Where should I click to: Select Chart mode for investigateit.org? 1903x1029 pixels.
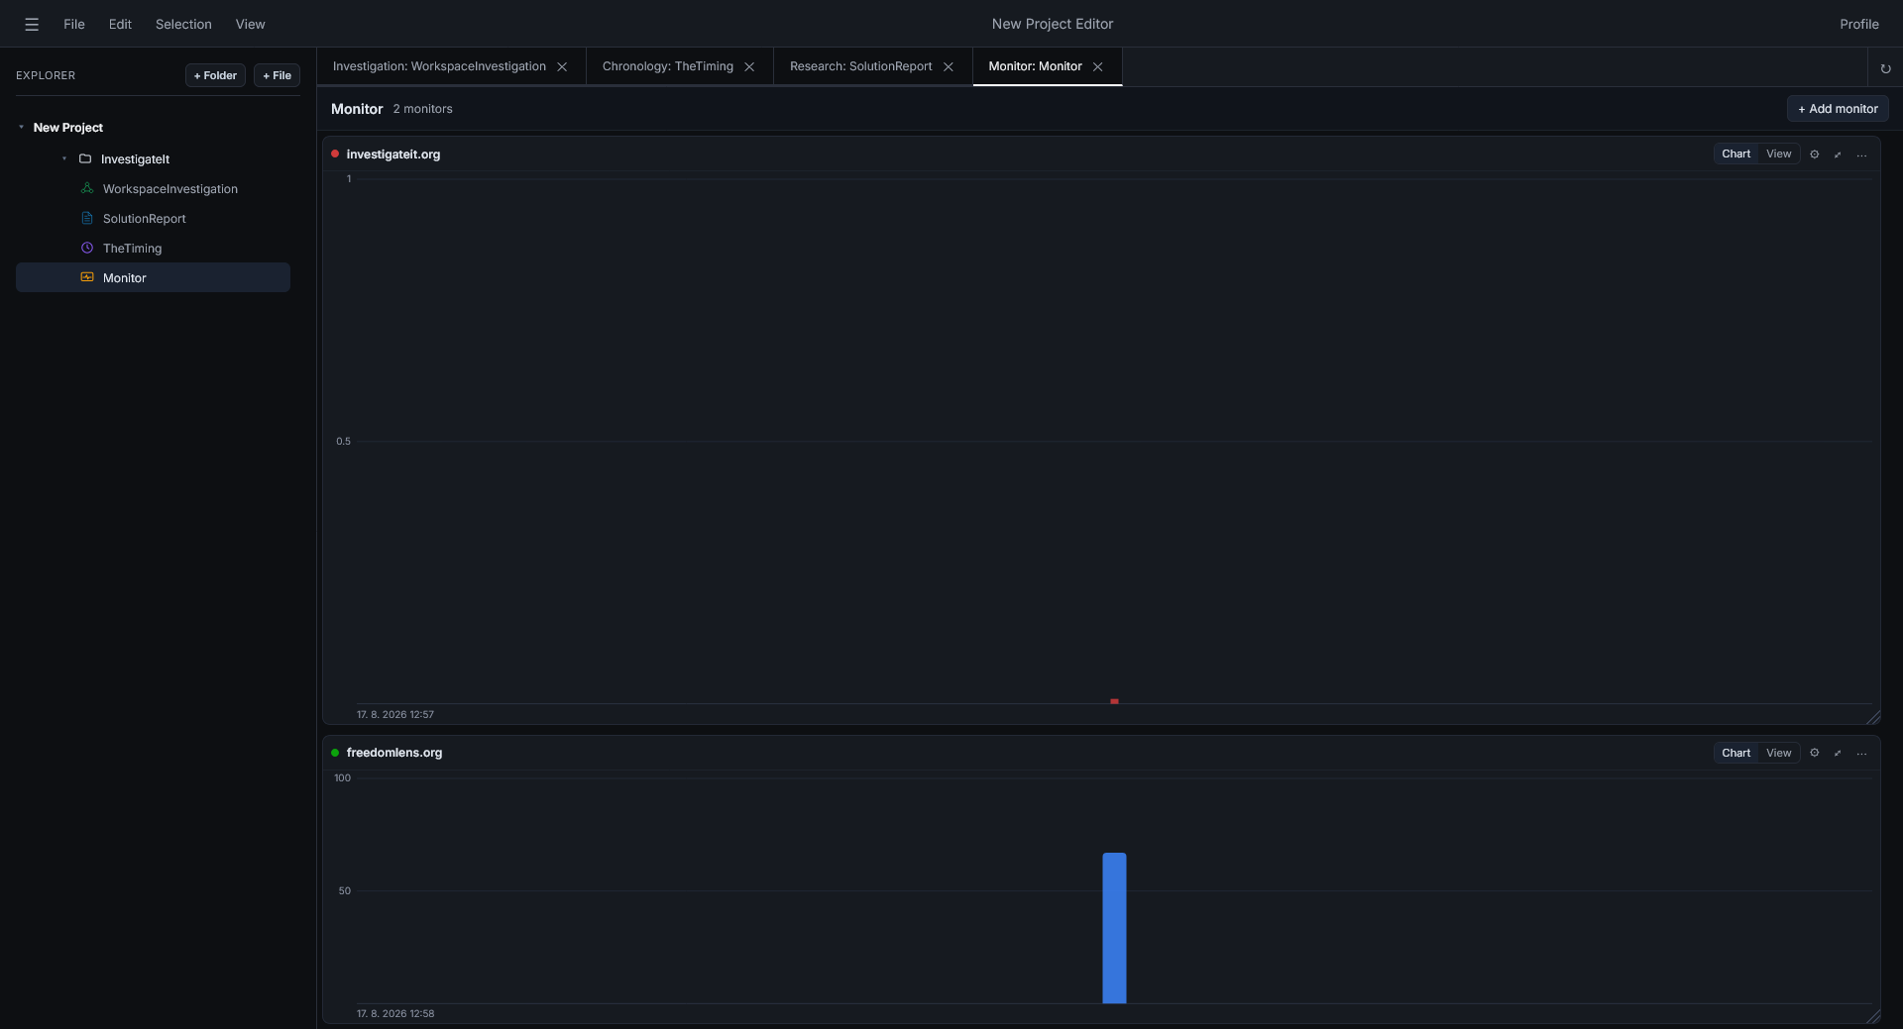pyautogui.click(x=1735, y=154)
